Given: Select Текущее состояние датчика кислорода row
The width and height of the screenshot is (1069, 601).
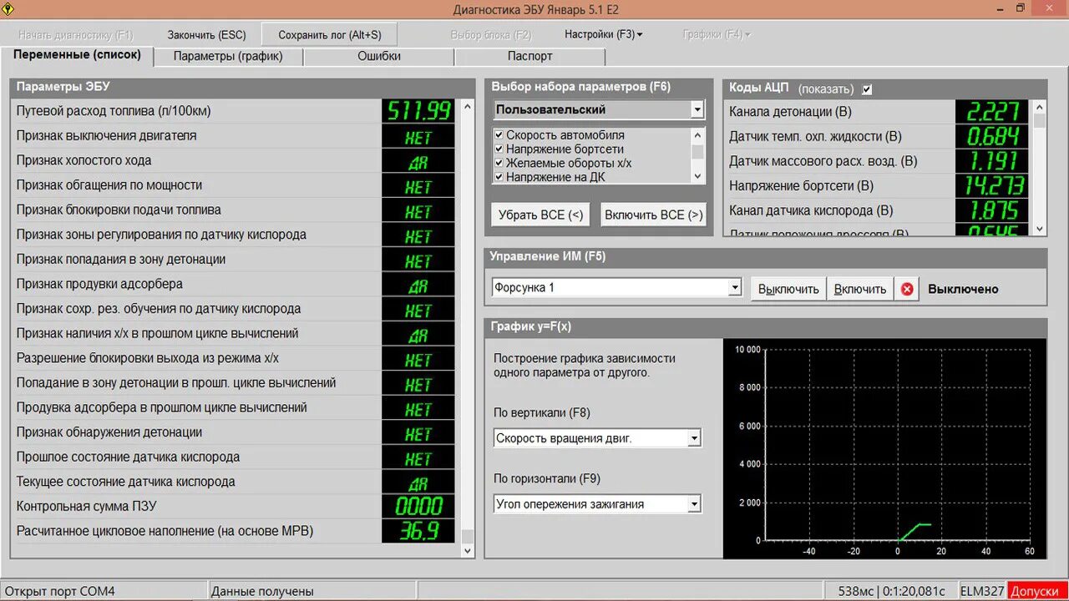Looking at the screenshot, I should click(236, 482).
